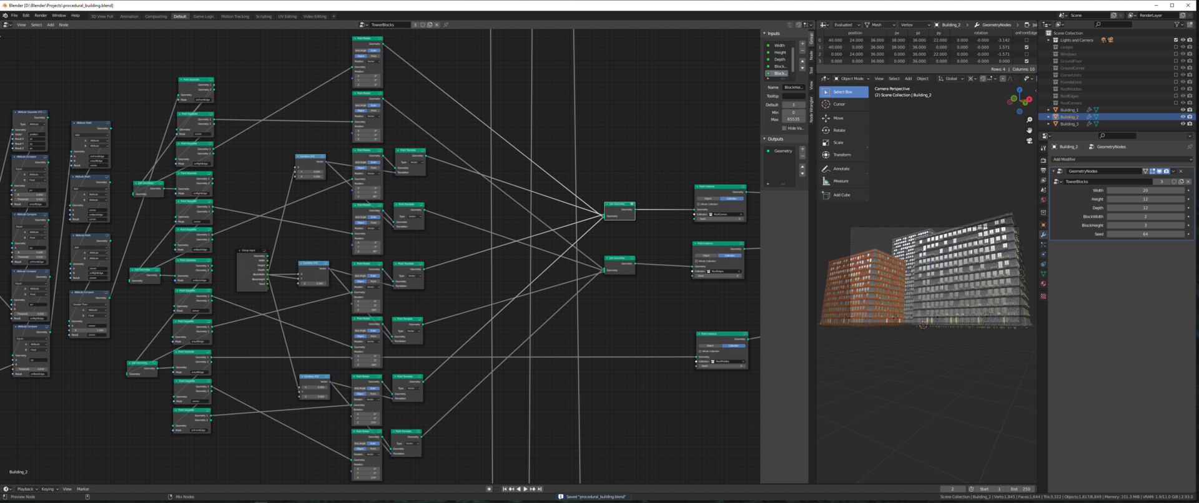The width and height of the screenshot is (1199, 503).
Task: Open the Render menu
Action: [41, 16]
